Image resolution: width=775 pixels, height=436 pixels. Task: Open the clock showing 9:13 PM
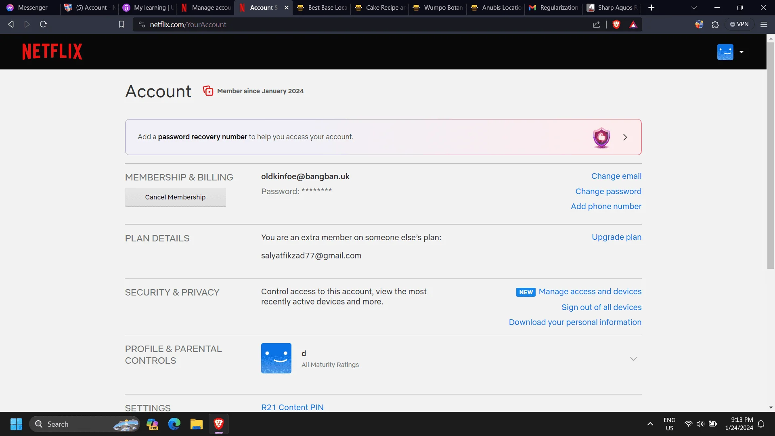tap(739, 424)
